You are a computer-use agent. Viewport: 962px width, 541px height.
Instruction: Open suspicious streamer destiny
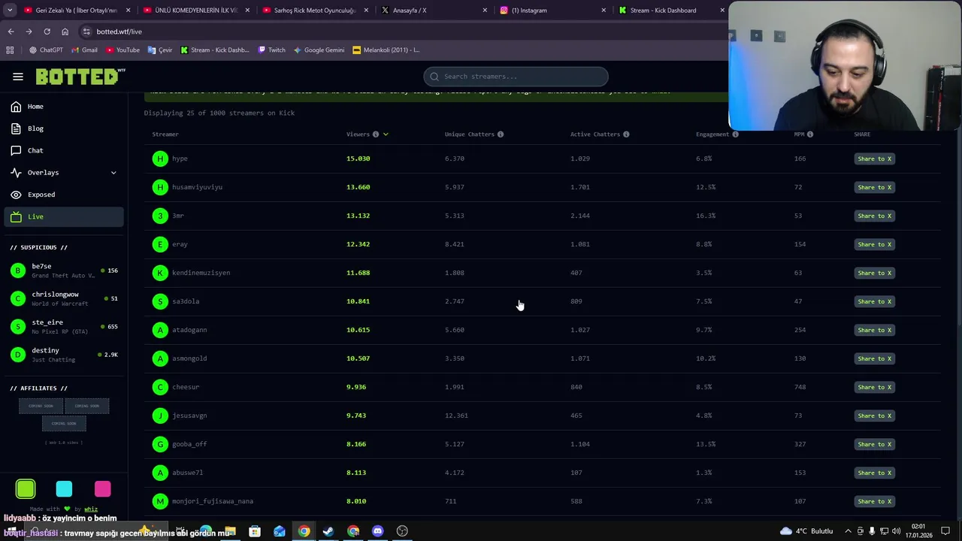pos(64,355)
